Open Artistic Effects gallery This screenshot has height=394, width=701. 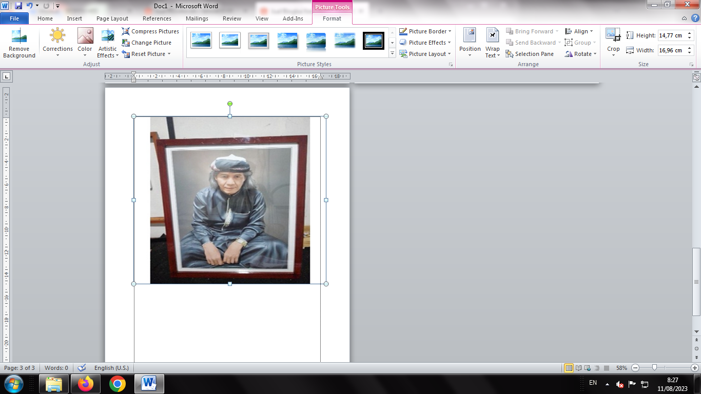tap(108, 43)
